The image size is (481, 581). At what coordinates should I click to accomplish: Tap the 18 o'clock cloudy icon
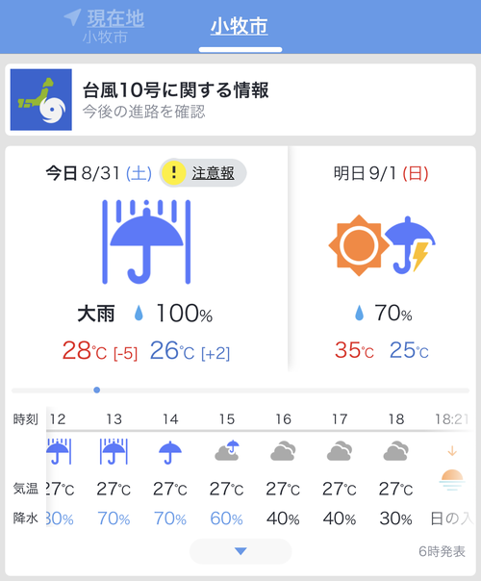tap(395, 451)
